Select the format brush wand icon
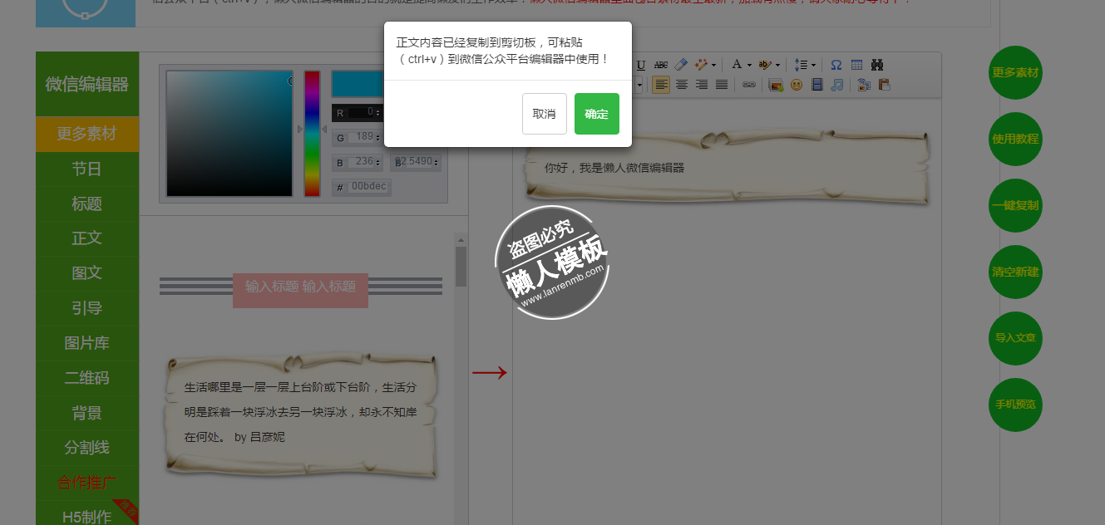1105x525 pixels. coord(702,65)
